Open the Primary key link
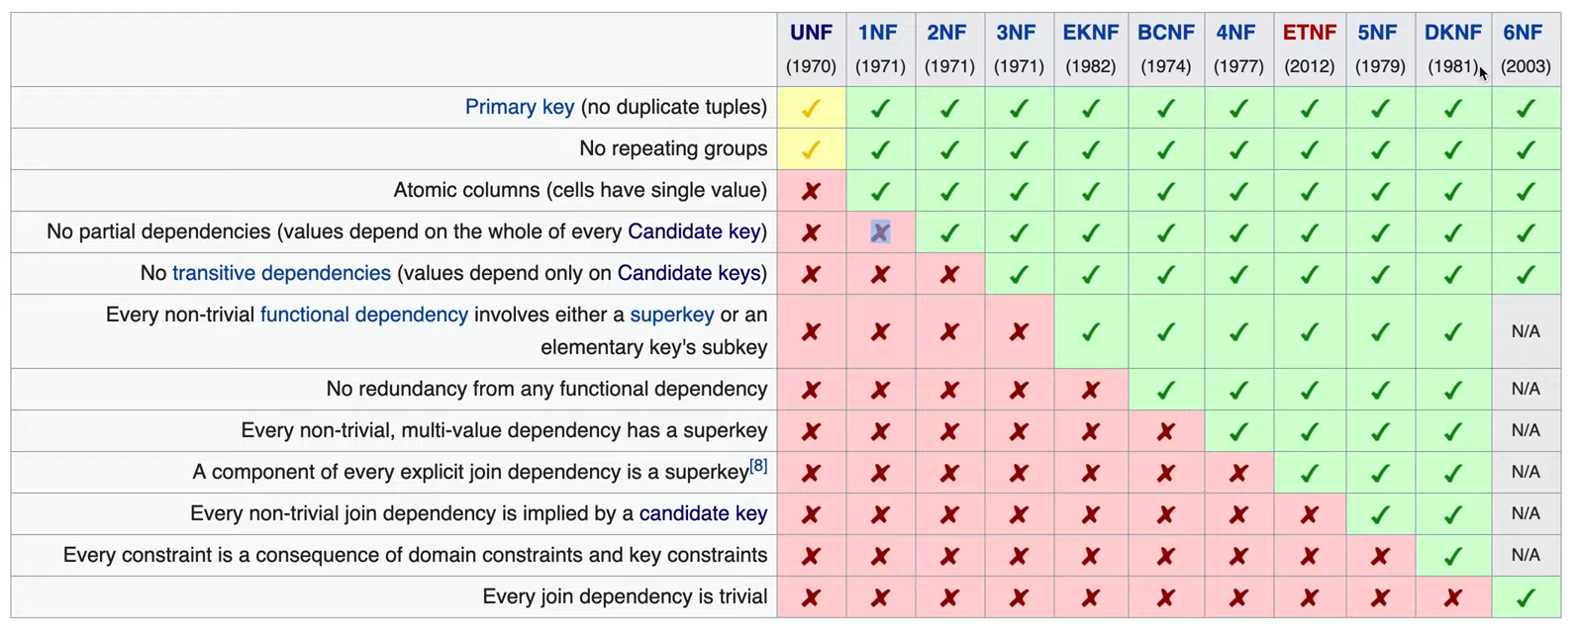The height and width of the screenshot is (634, 1577). [519, 107]
